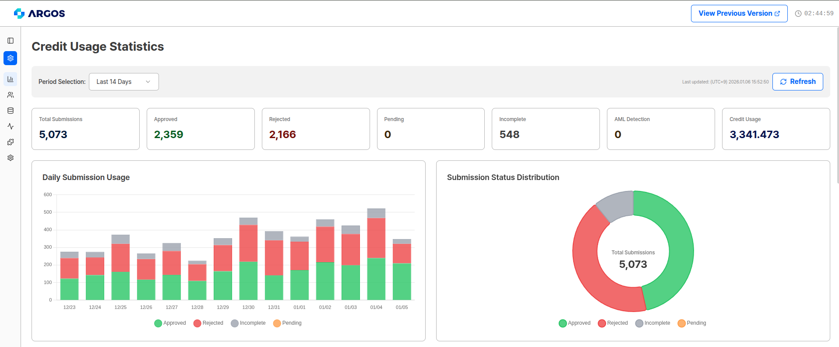Toggle Rejected series in bar chart legend
This screenshot has width=839, height=347.
pyautogui.click(x=208, y=323)
